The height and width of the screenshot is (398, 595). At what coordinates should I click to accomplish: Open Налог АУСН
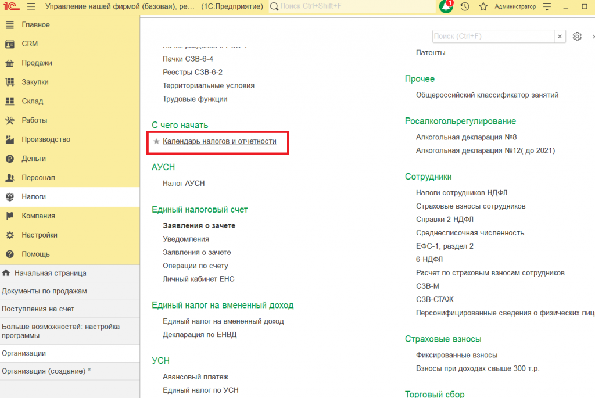click(184, 183)
